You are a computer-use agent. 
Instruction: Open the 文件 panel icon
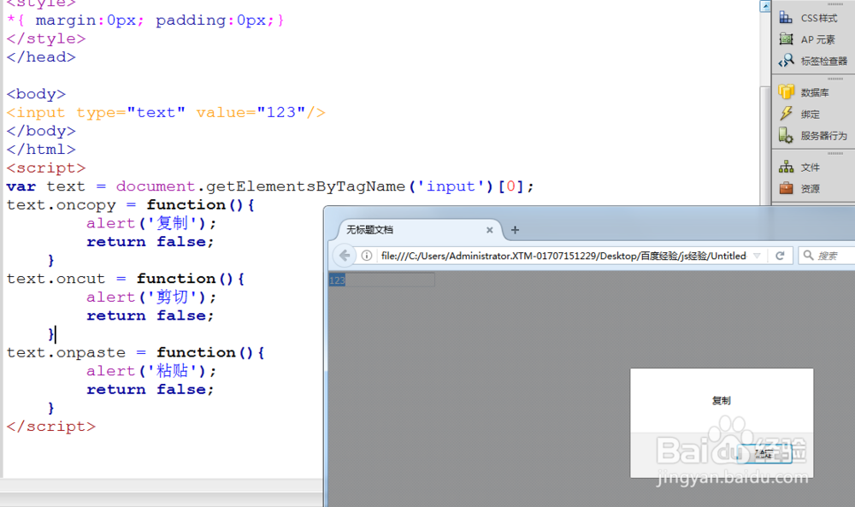point(786,167)
